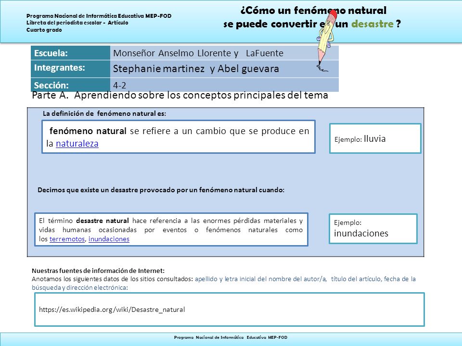
Task: Click the Sección field showing 4-2
Action: (224, 85)
